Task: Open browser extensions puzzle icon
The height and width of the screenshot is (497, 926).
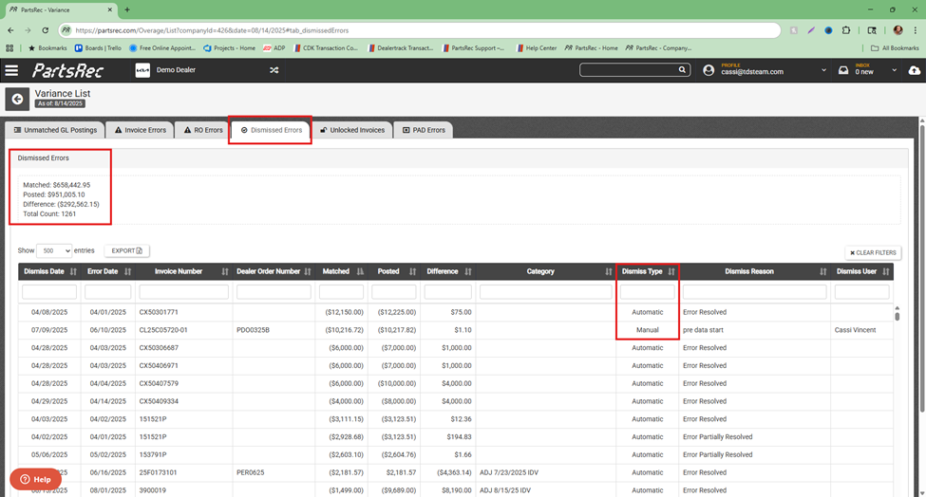Action: [845, 30]
